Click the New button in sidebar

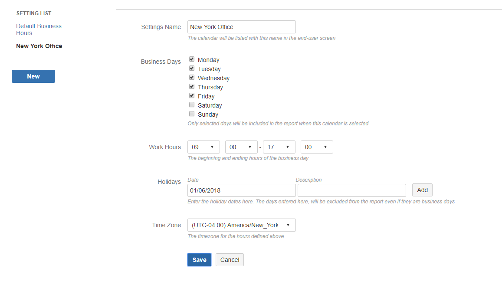[x=33, y=76]
